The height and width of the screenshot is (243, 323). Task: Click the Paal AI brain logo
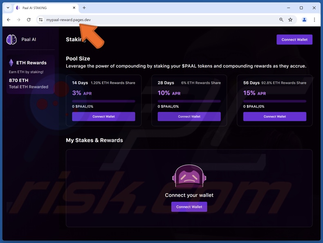pyautogui.click(x=11, y=40)
